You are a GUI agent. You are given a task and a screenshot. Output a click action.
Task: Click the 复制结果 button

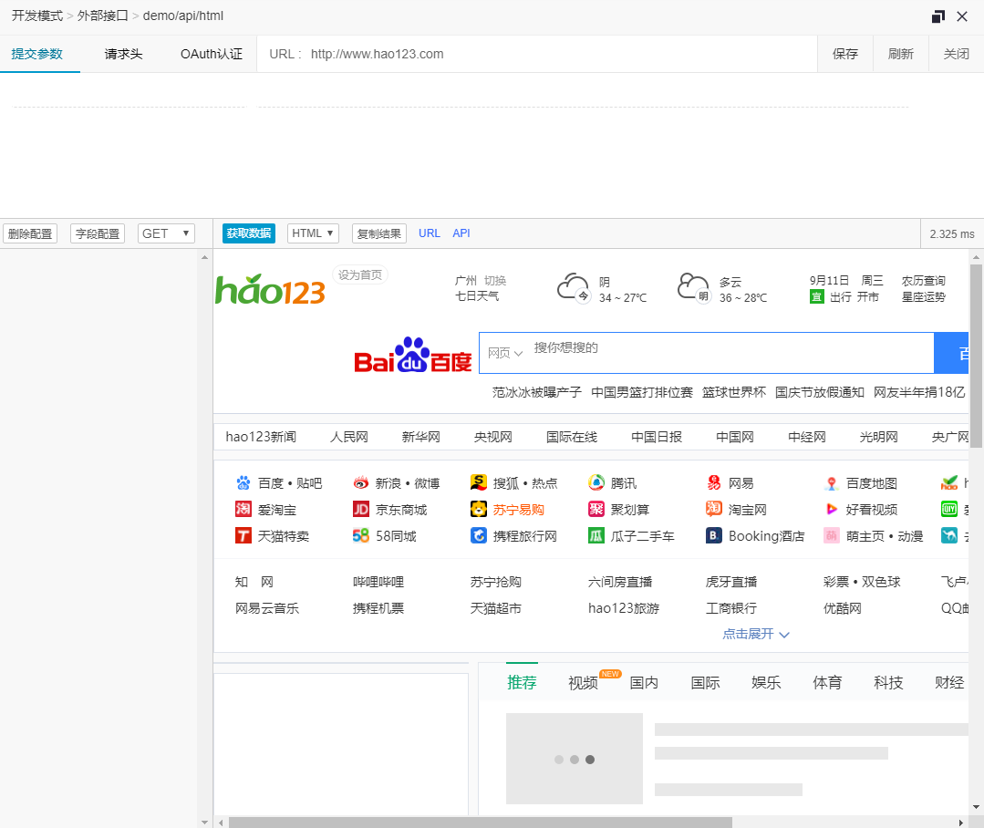point(379,233)
